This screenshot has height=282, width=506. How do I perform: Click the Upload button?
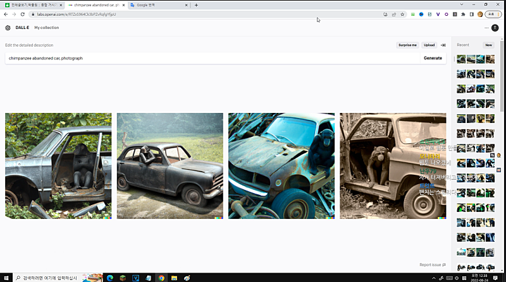pos(429,45)
